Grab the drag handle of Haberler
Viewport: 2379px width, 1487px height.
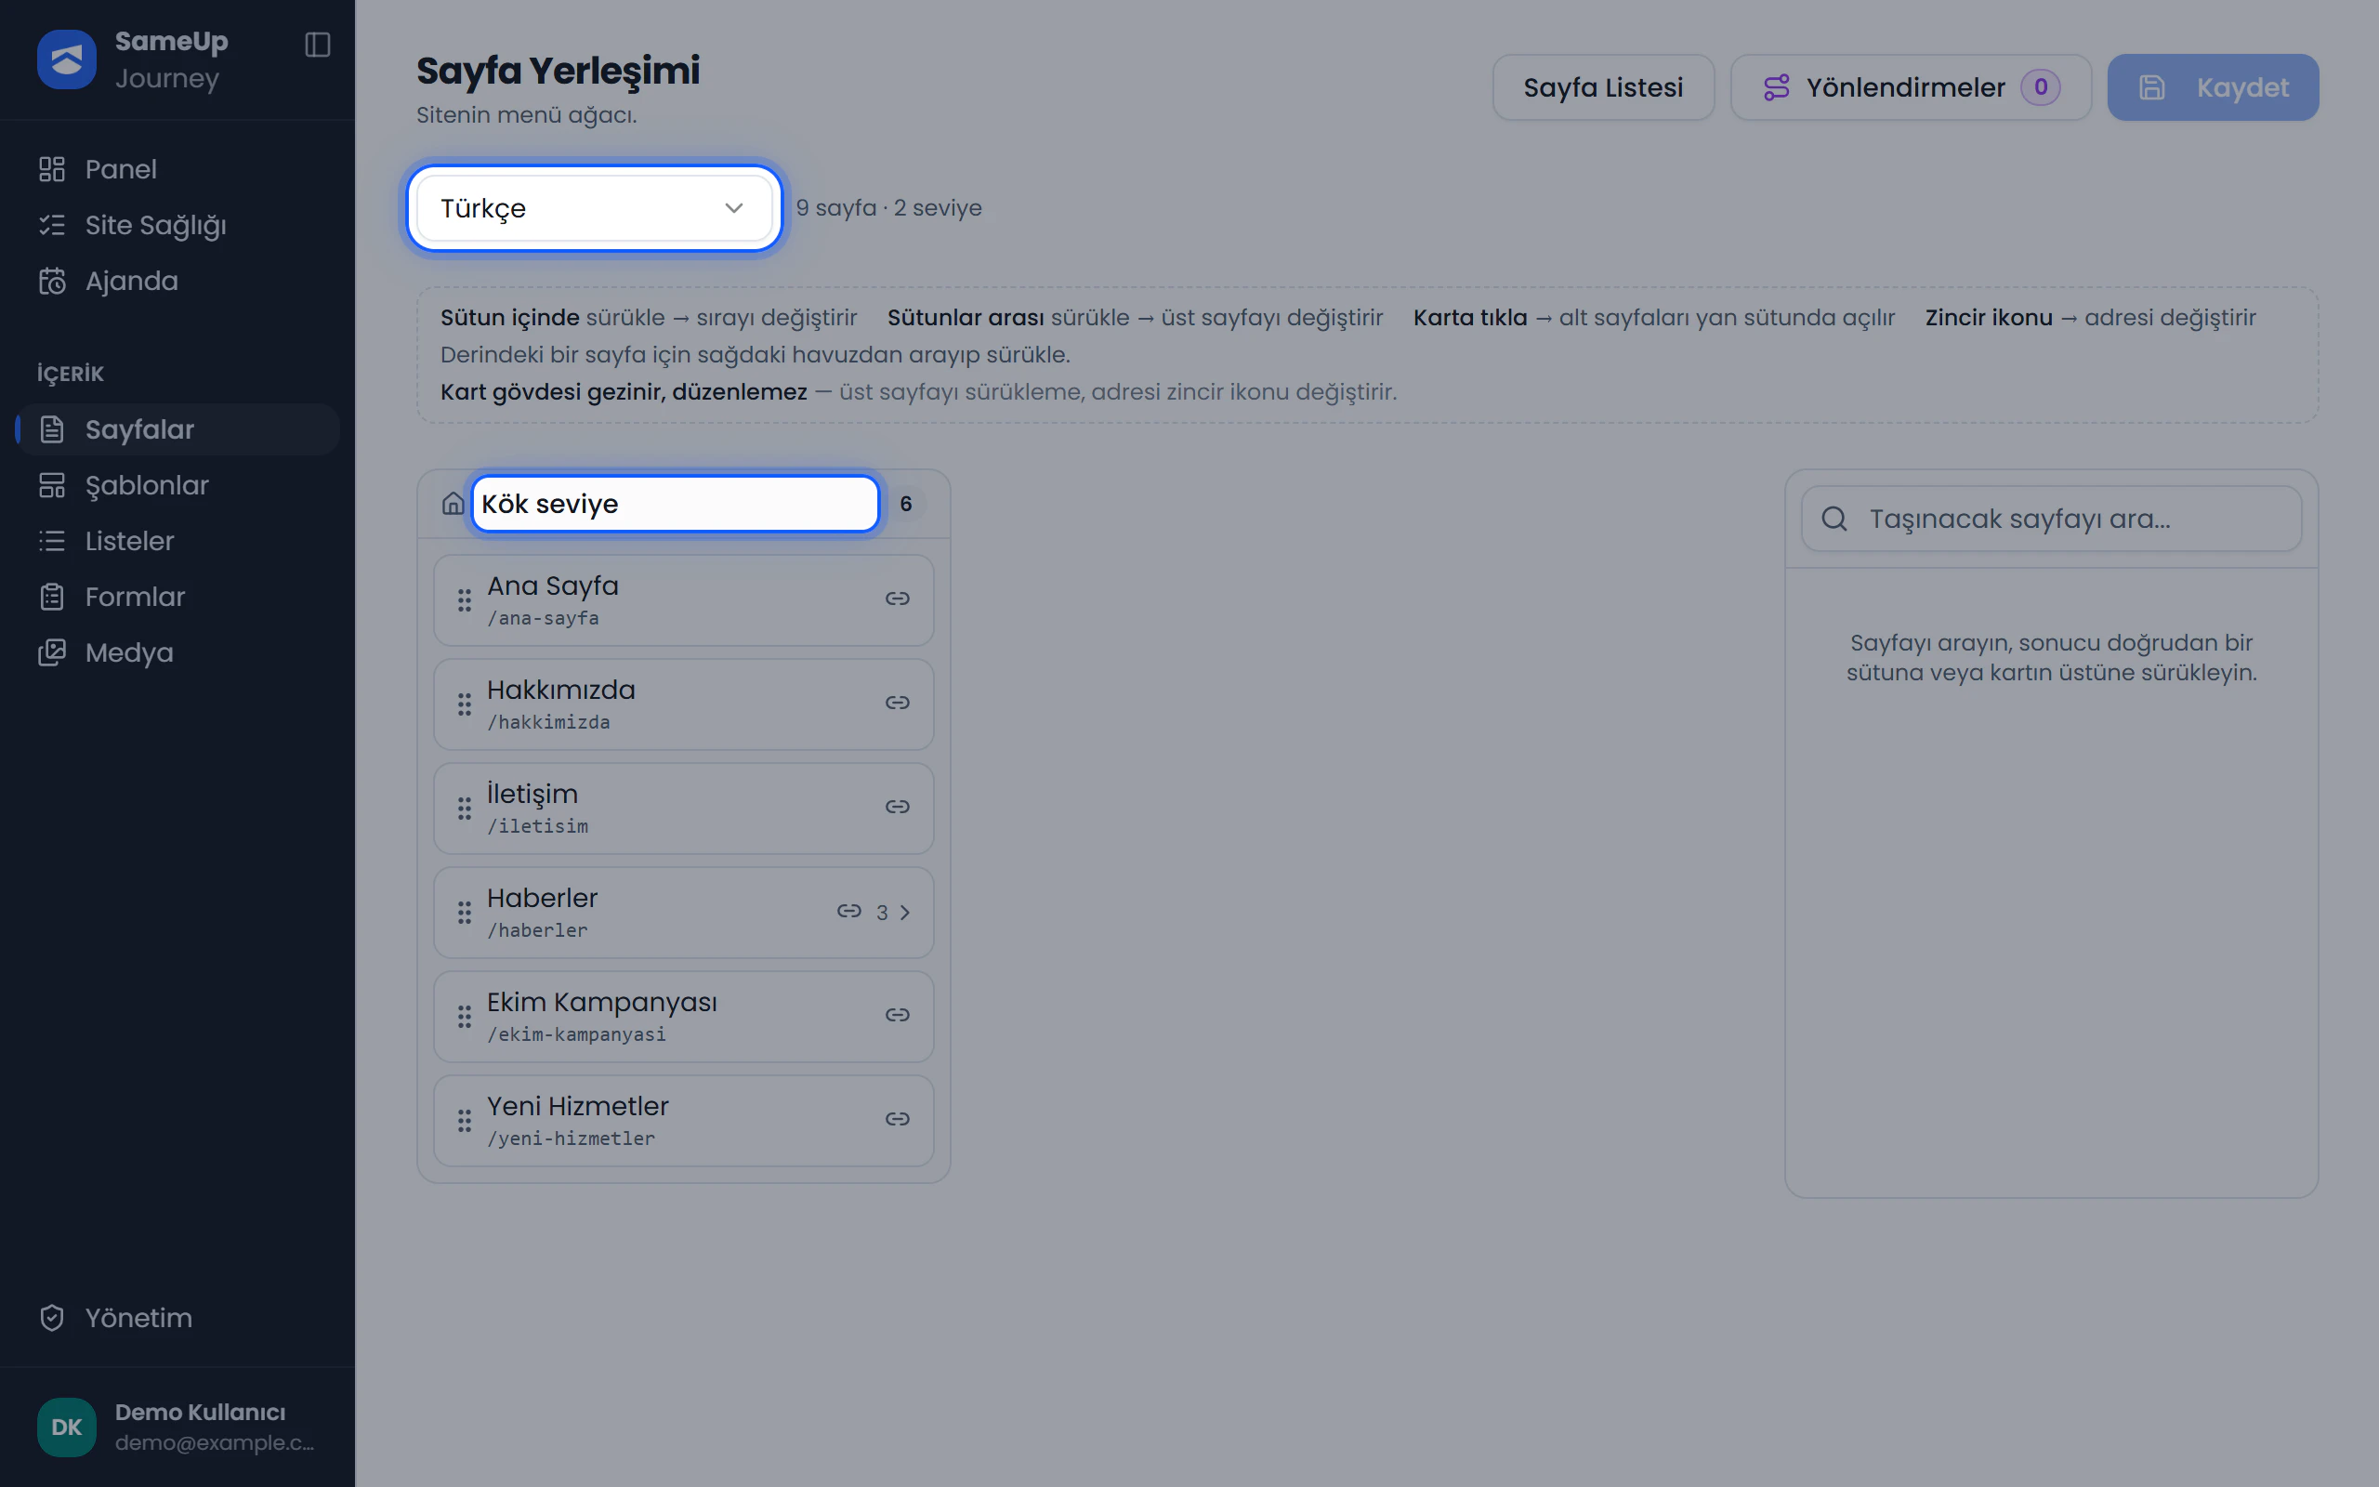coord(464,913)
